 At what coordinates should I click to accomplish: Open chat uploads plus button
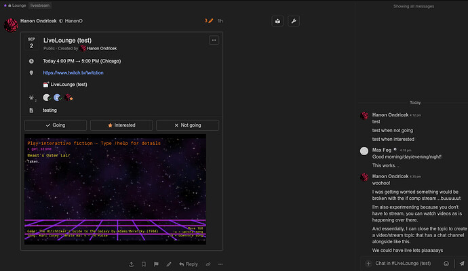tap(368, 264)
